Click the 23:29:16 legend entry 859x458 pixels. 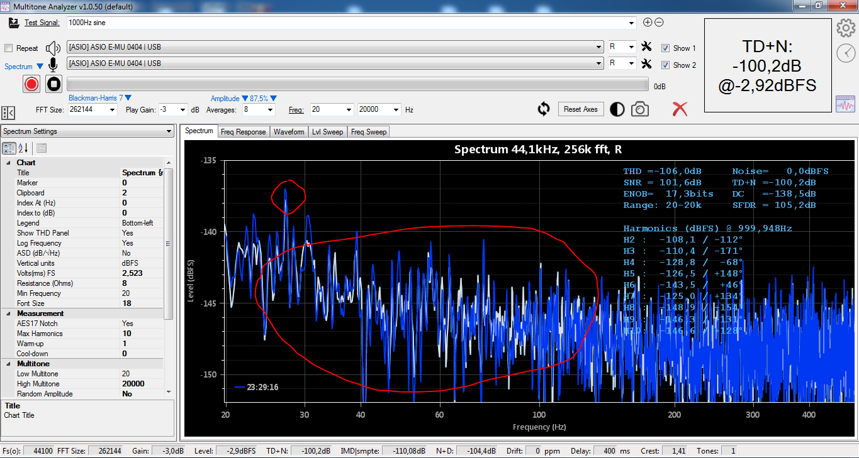point(255,387)
